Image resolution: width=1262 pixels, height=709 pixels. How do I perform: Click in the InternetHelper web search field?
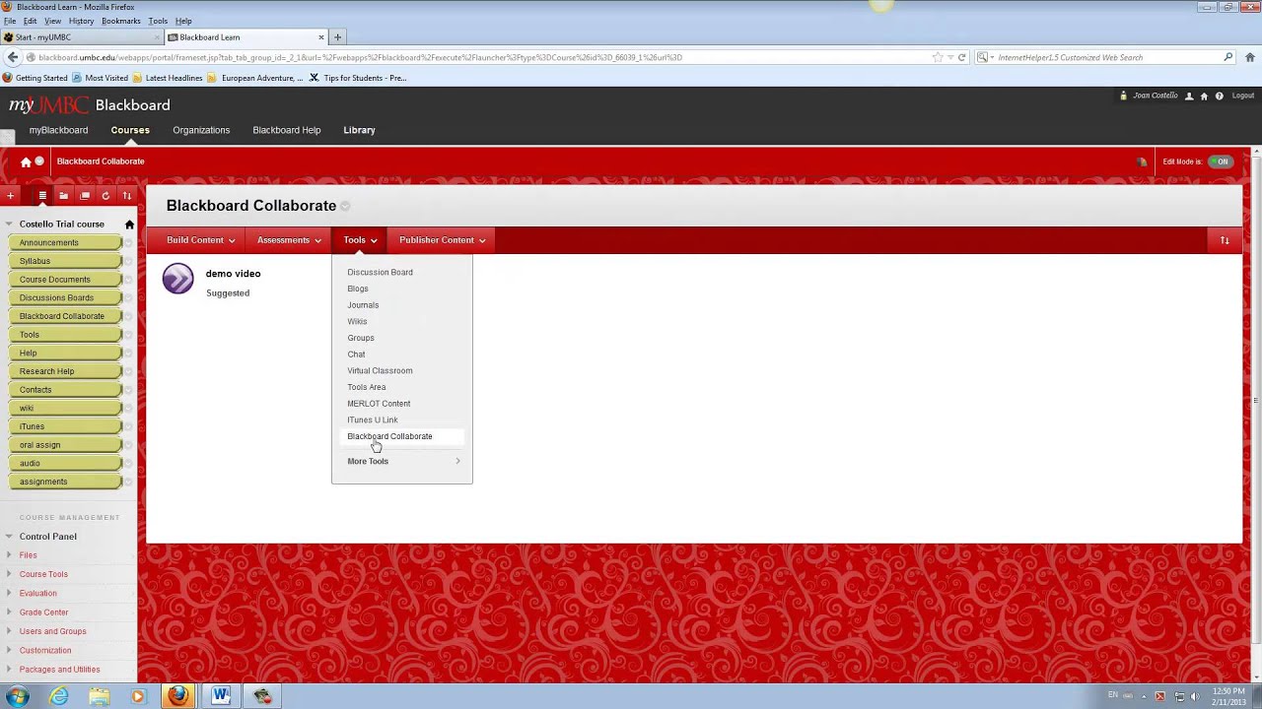1104,57
